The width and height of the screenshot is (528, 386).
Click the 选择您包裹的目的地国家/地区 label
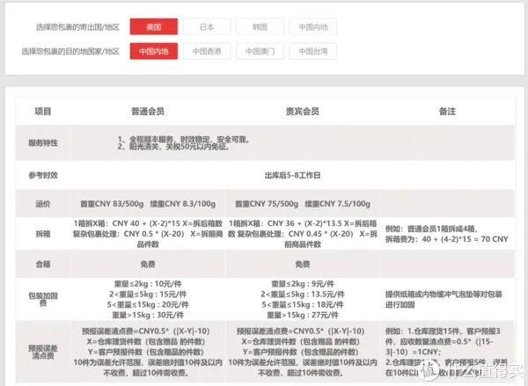[x=70, y=51]
